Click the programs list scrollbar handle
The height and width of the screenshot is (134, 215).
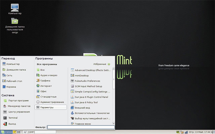(x=114, y=79)
